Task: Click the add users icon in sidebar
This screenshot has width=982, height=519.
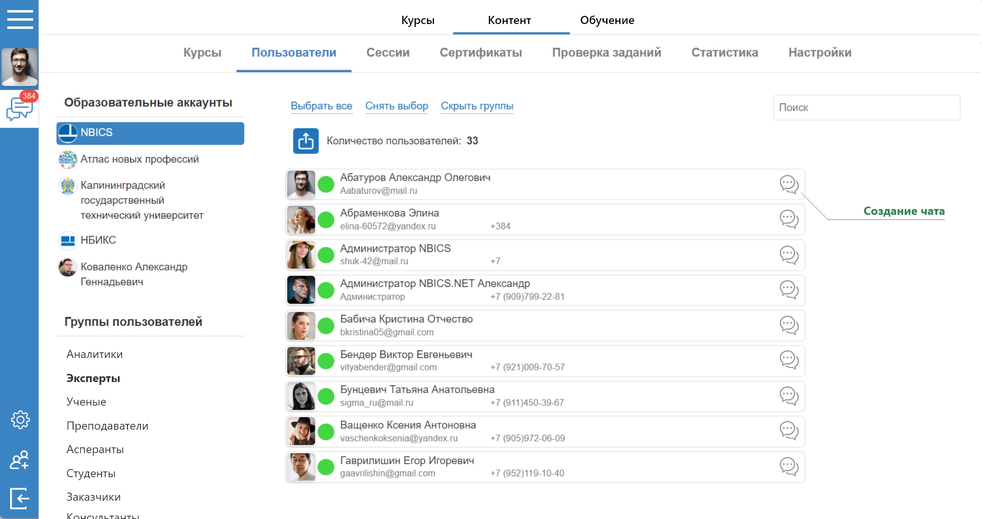Action: click(20, 460)
